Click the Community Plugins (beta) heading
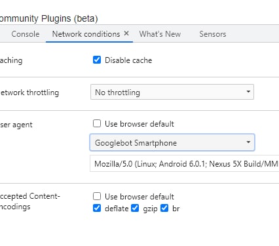 pos(48,18)
